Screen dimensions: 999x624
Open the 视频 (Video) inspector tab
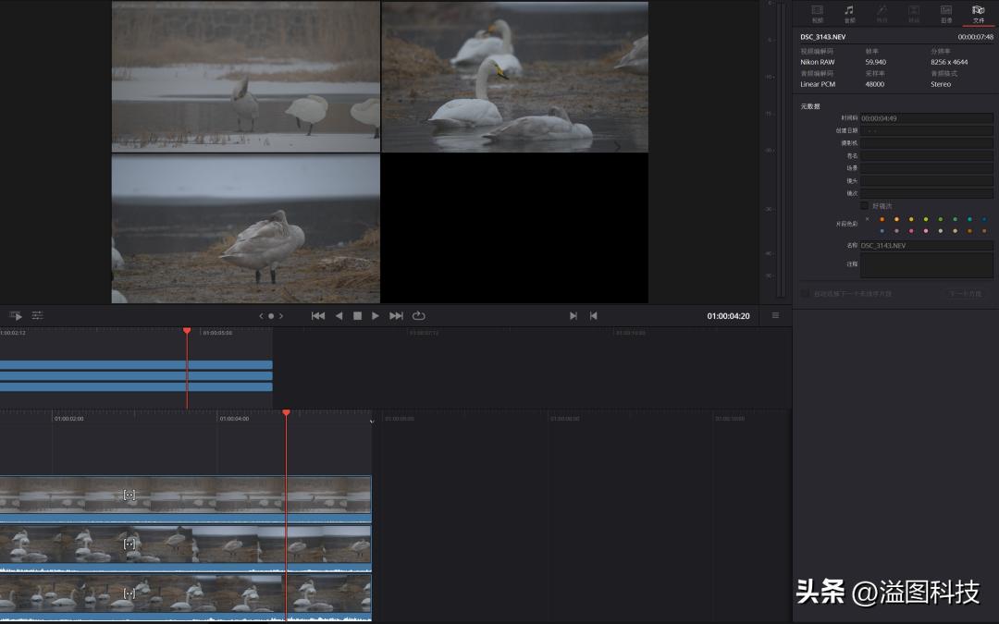tap(817, 13)
